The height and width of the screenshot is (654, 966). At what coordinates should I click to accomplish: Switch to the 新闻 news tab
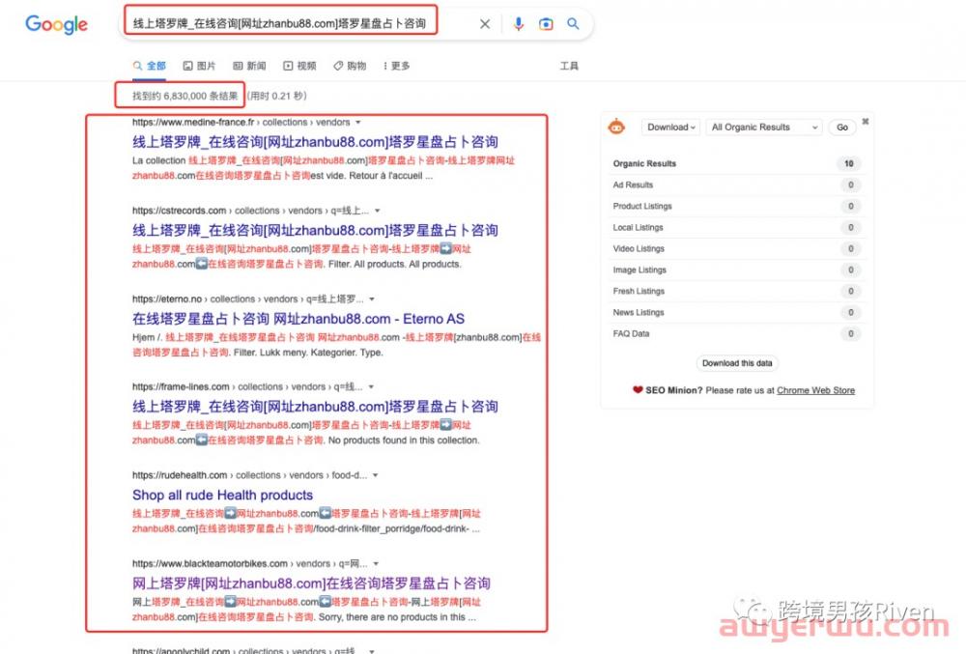tap(248, 66)
